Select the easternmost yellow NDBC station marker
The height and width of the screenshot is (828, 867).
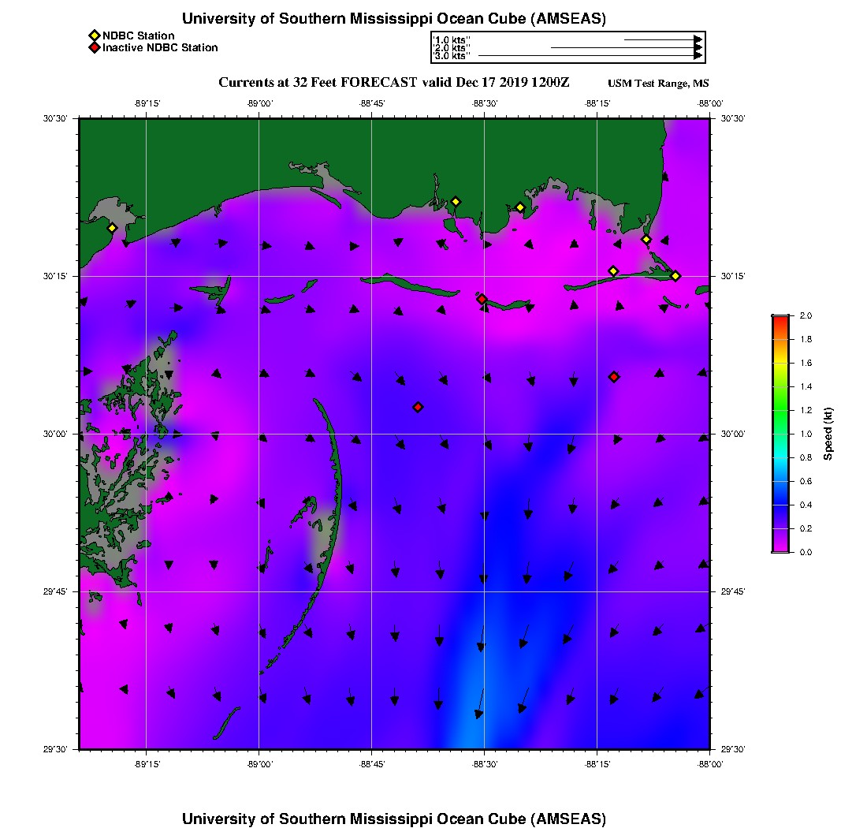[x=675, y=275]
